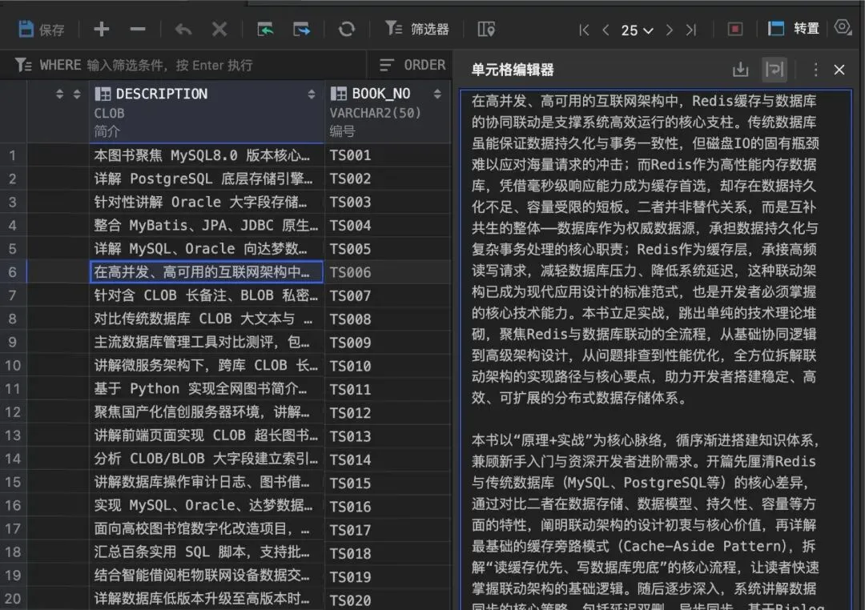The width and height of the screenshot is (865, 610).
Task: Select cell TS009
Action: (388, 342)
